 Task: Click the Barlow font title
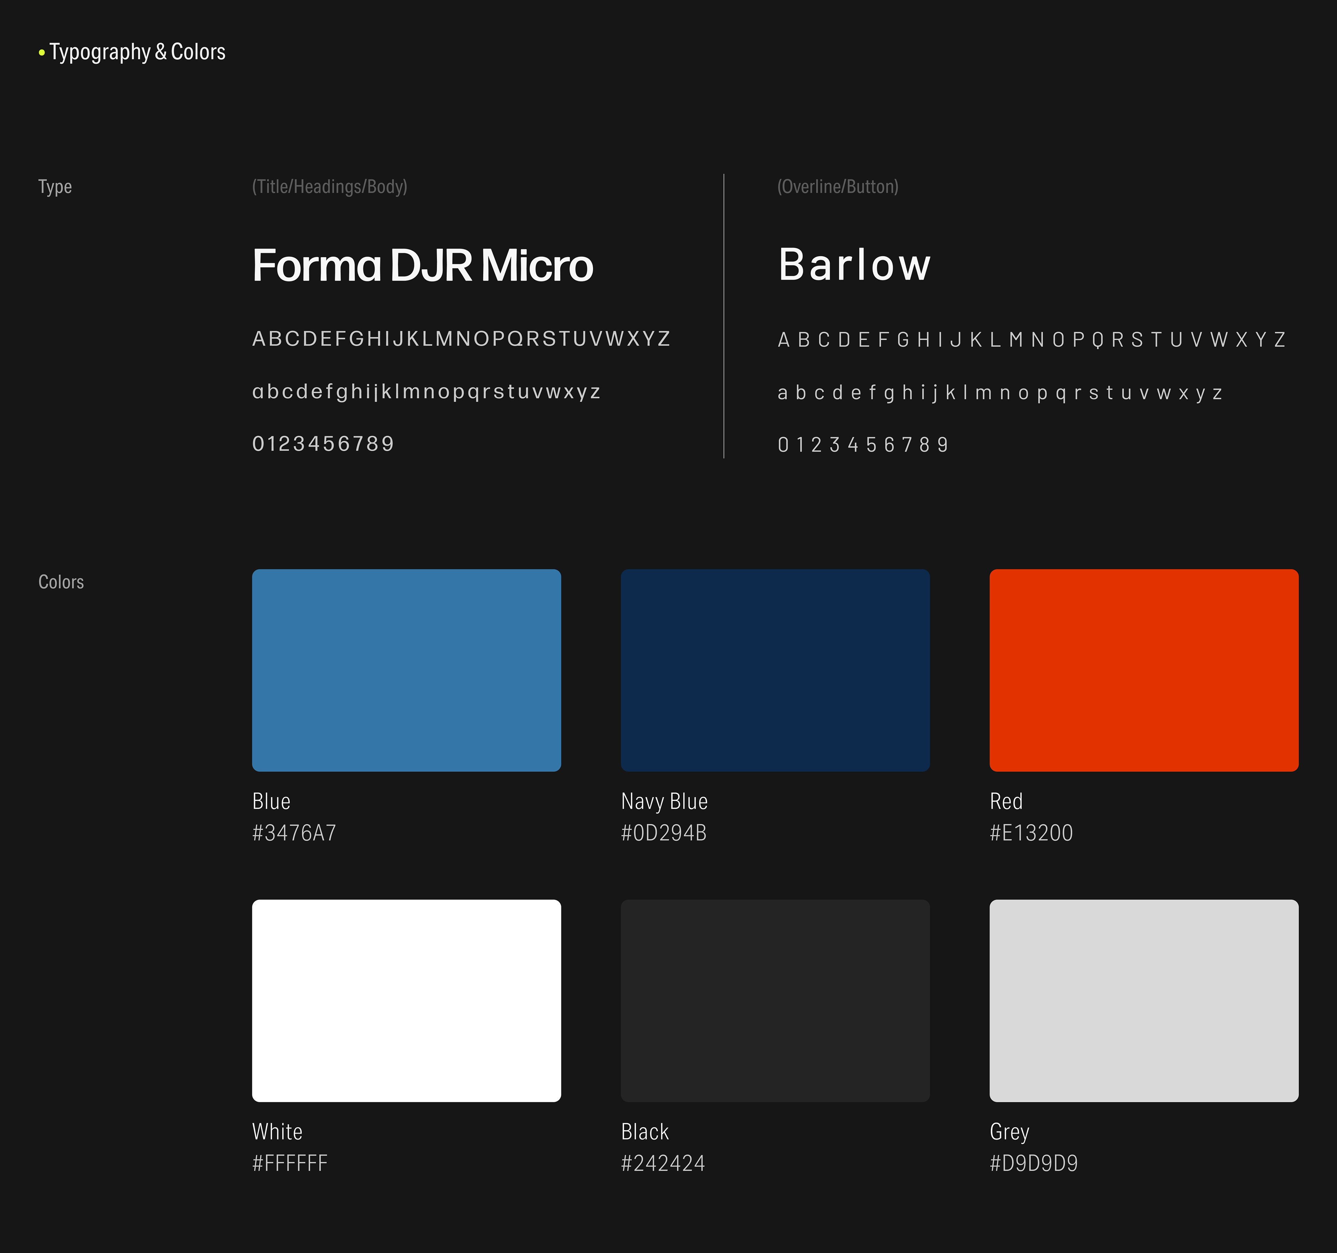[x=854, y=264]
